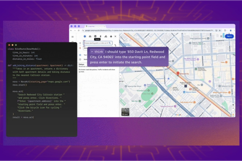Select the Transit travel mode icon
Viewport: 242px width, 161px height.
point(95,36)
